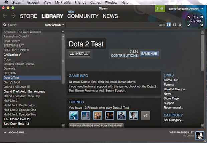Select Counter-Strike: Source in the list
207x143 pixels.
[32, 64]
